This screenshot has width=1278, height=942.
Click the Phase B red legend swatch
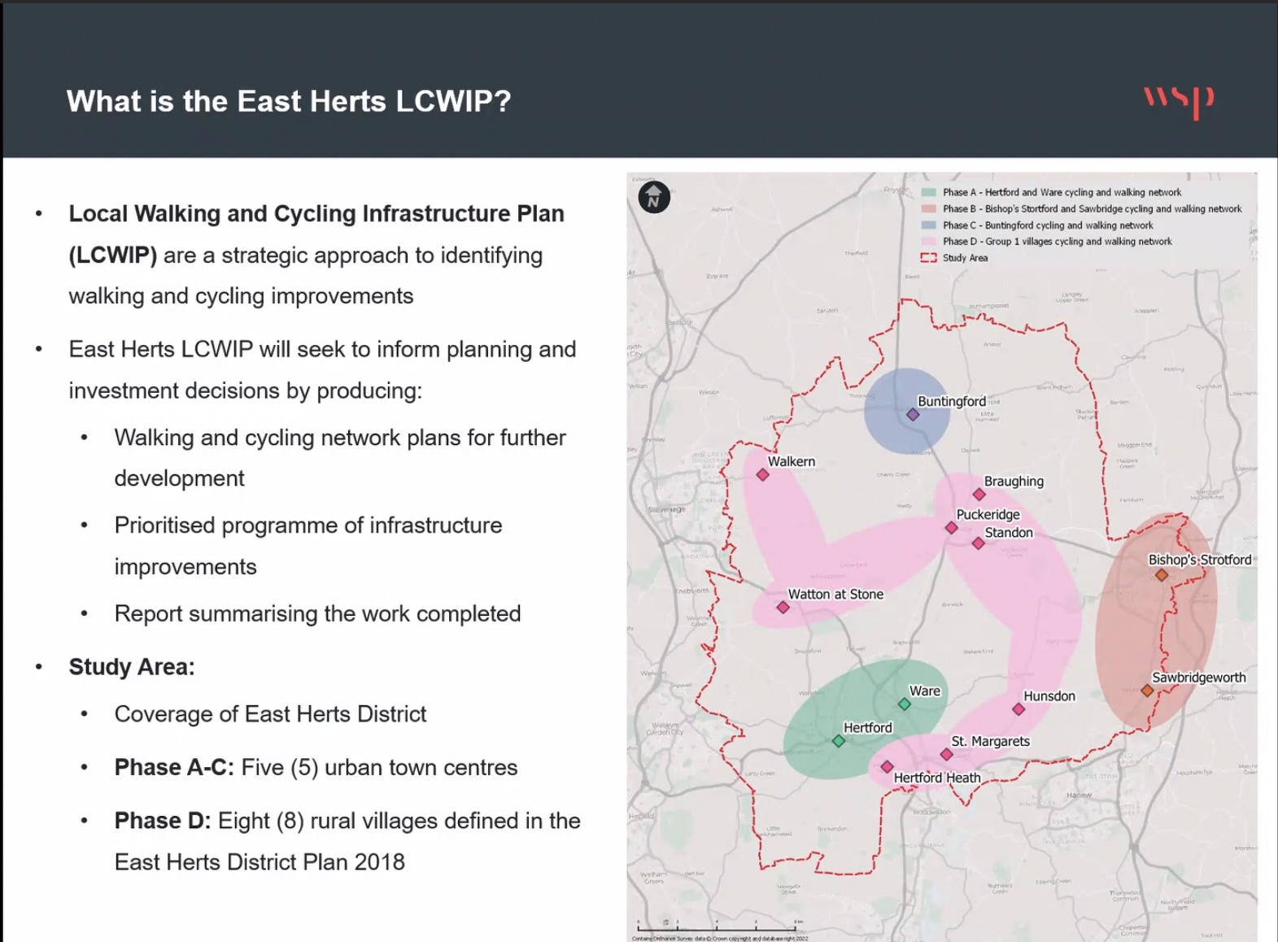928,209
